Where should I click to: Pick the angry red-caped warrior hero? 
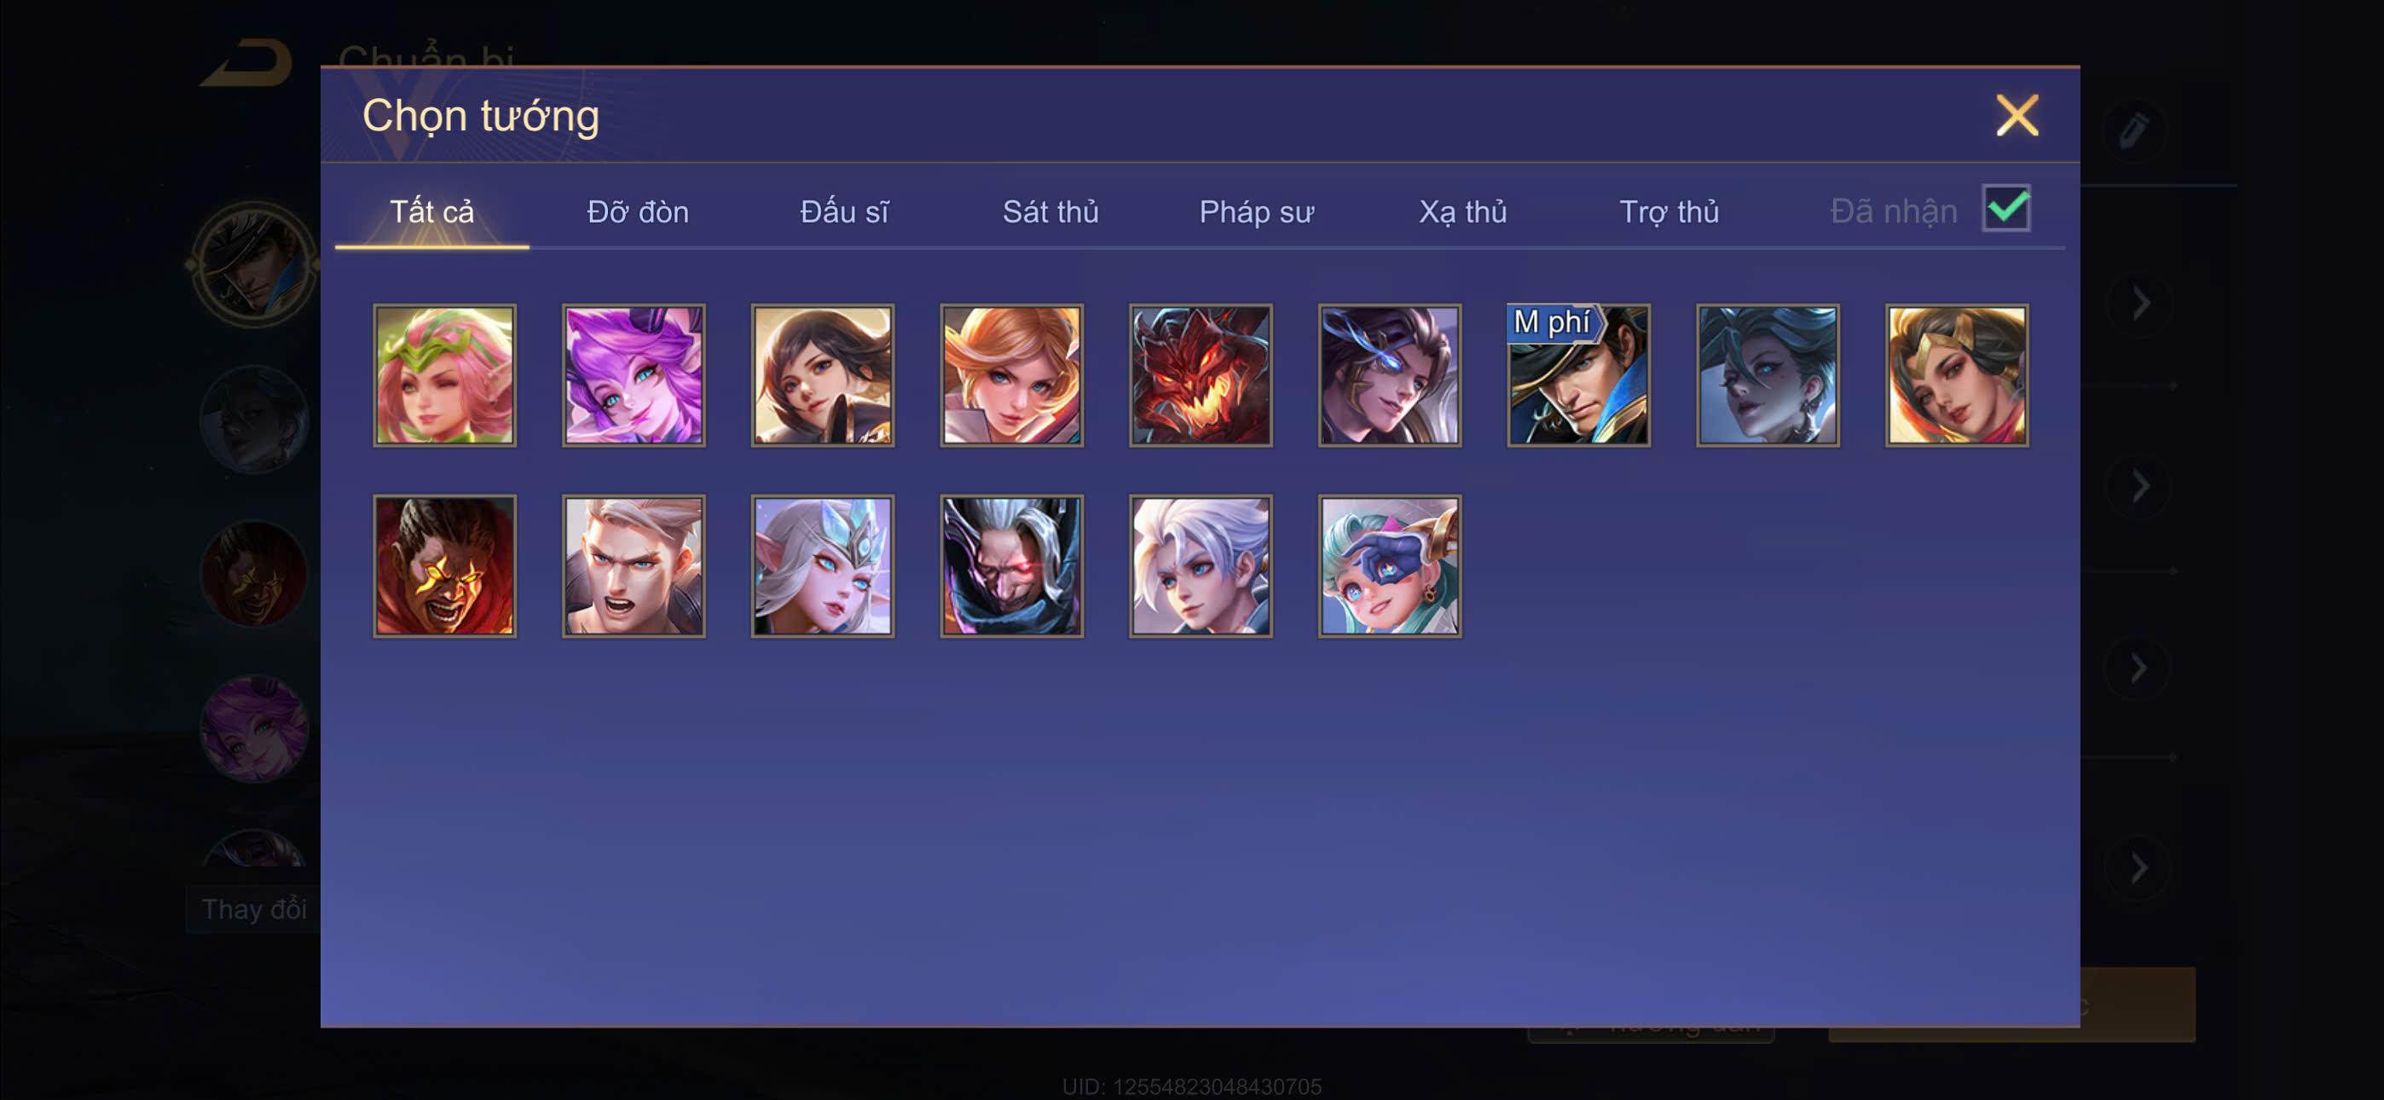(x=444, y=565)
